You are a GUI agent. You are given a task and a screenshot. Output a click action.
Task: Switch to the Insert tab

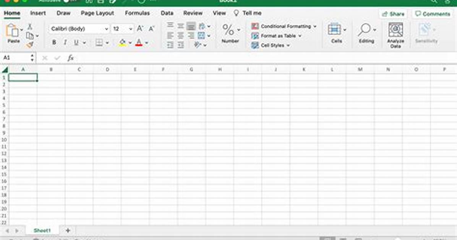pos(38,13)
